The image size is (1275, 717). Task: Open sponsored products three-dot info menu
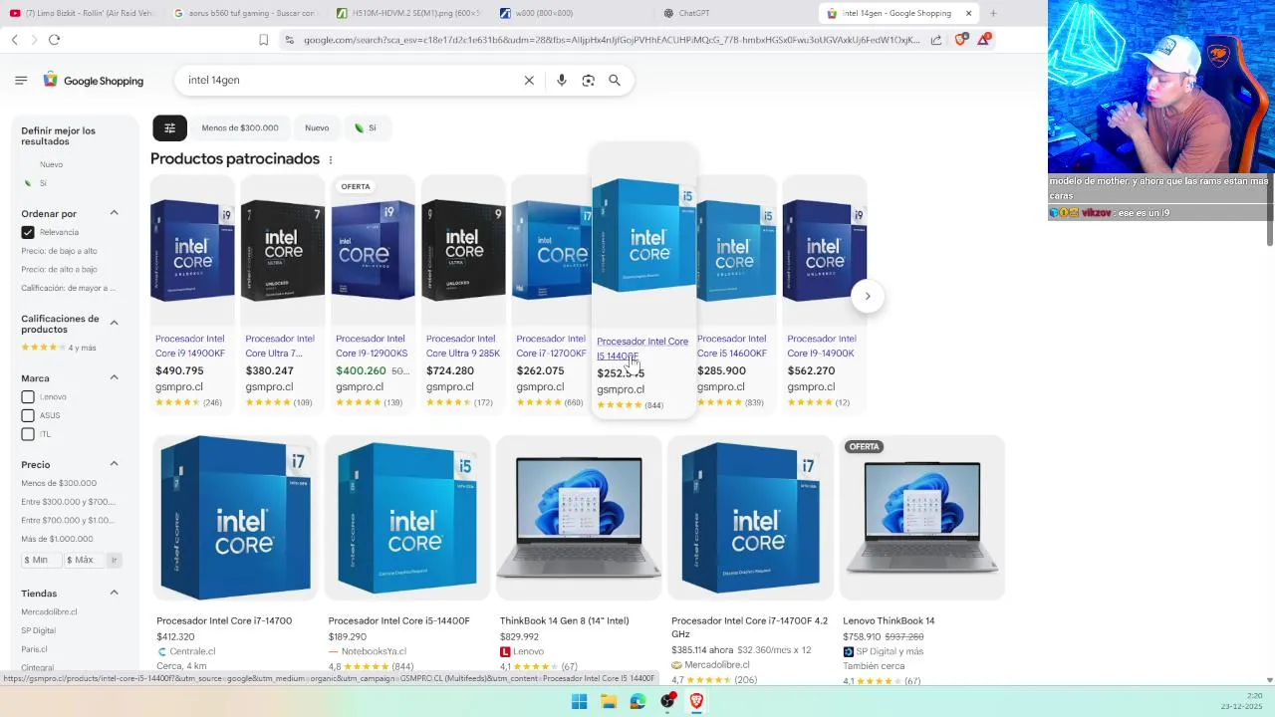331,159
